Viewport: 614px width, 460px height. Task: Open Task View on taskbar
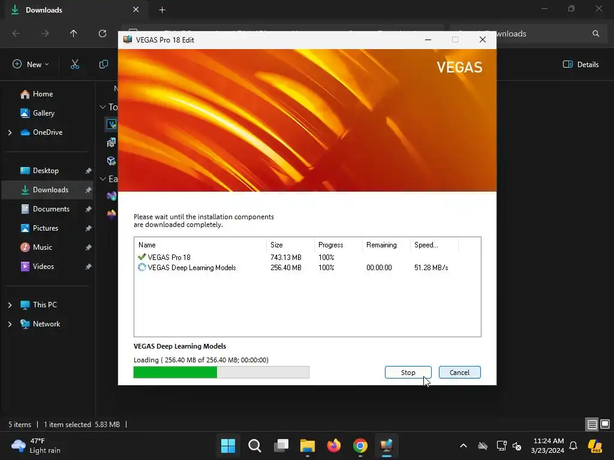281,446
